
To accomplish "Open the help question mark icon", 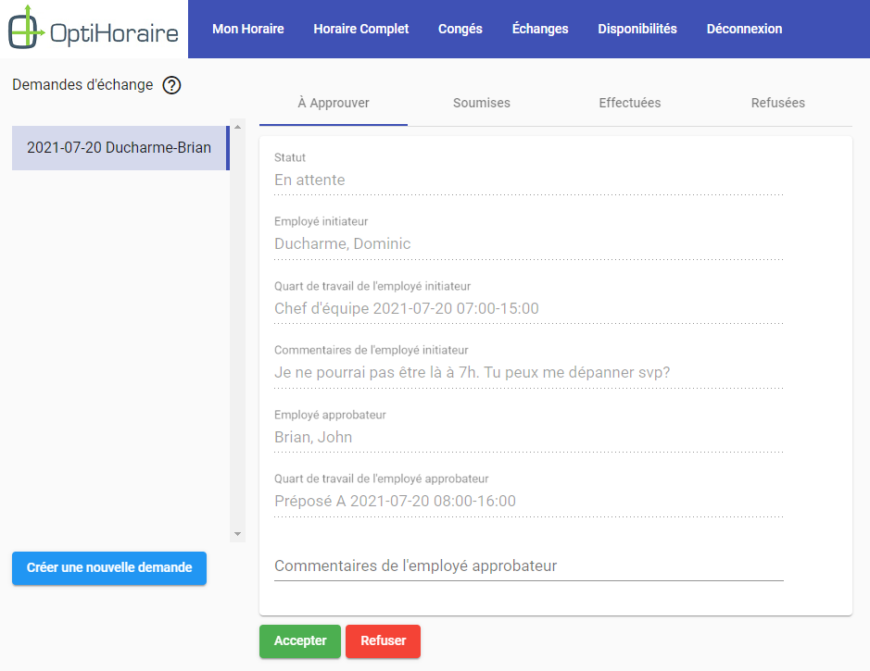I will 171,85.
